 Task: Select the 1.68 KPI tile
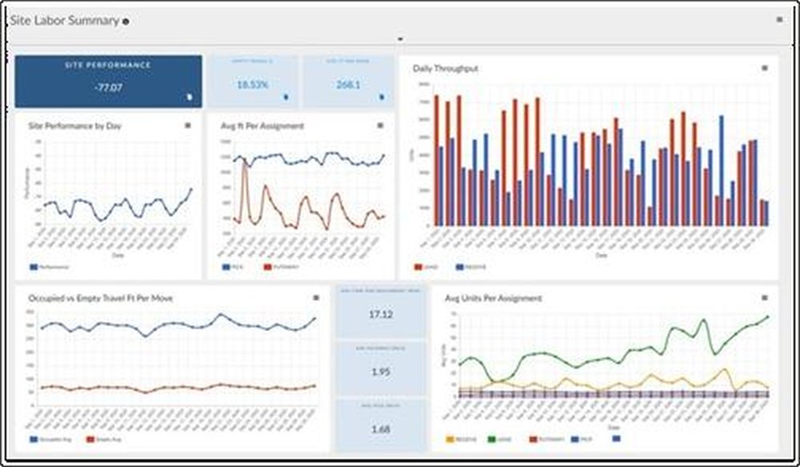tap(381, 426)
